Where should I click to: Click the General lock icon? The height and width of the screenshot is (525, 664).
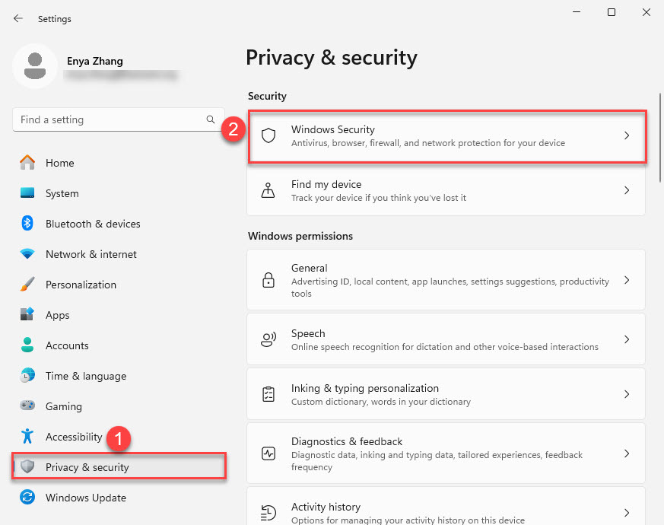pos(268,280)
